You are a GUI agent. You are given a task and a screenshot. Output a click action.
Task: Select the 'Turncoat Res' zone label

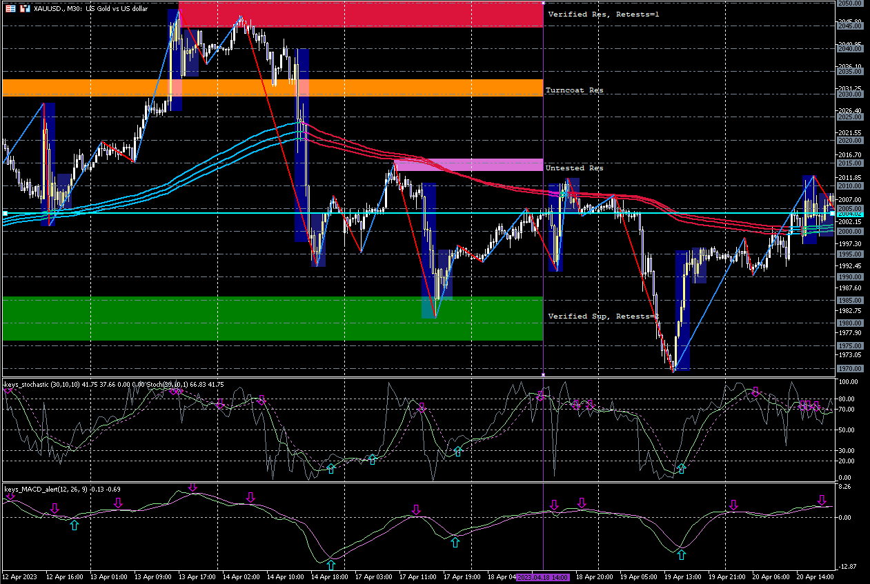pyautogui.click(x=574, y=90)
